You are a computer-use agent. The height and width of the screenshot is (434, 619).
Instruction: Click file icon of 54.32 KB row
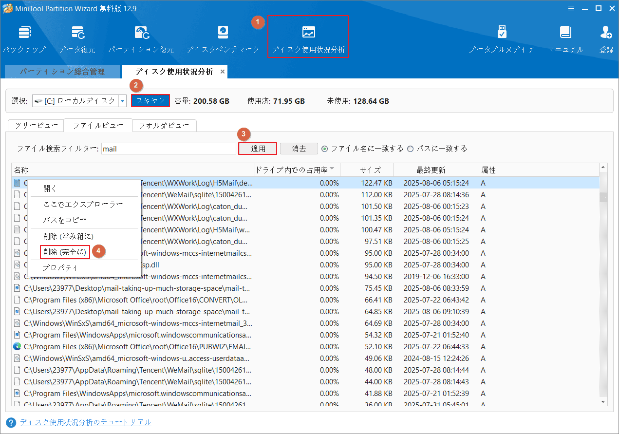(17, 335)
